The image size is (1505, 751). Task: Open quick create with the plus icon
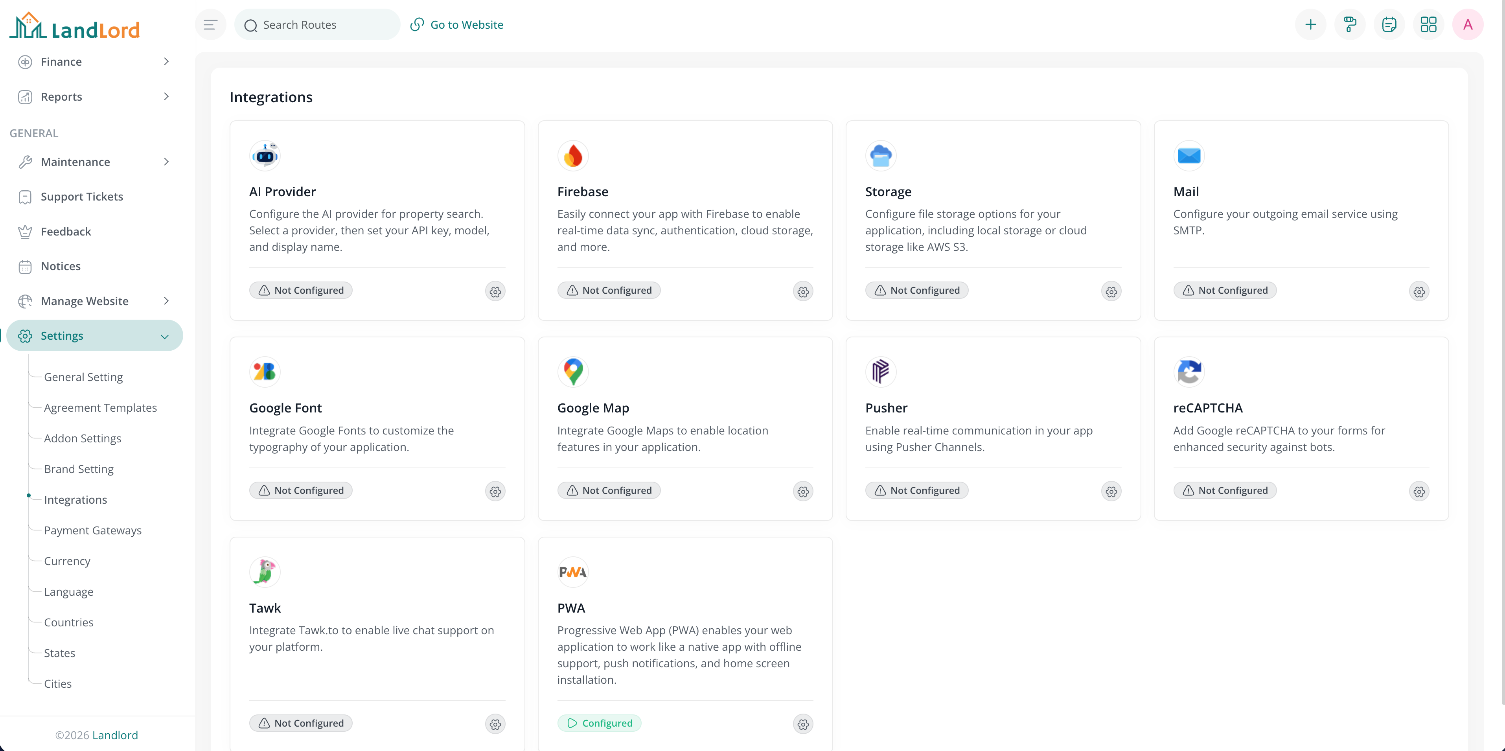[x=1310, y=24]
